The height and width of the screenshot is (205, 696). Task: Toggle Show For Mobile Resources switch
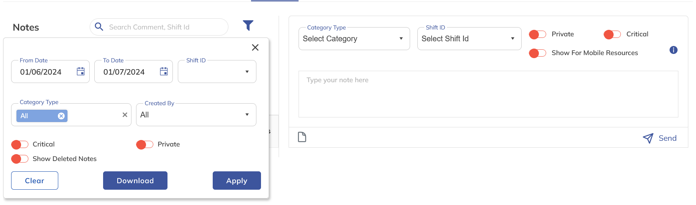pos(537,53)
